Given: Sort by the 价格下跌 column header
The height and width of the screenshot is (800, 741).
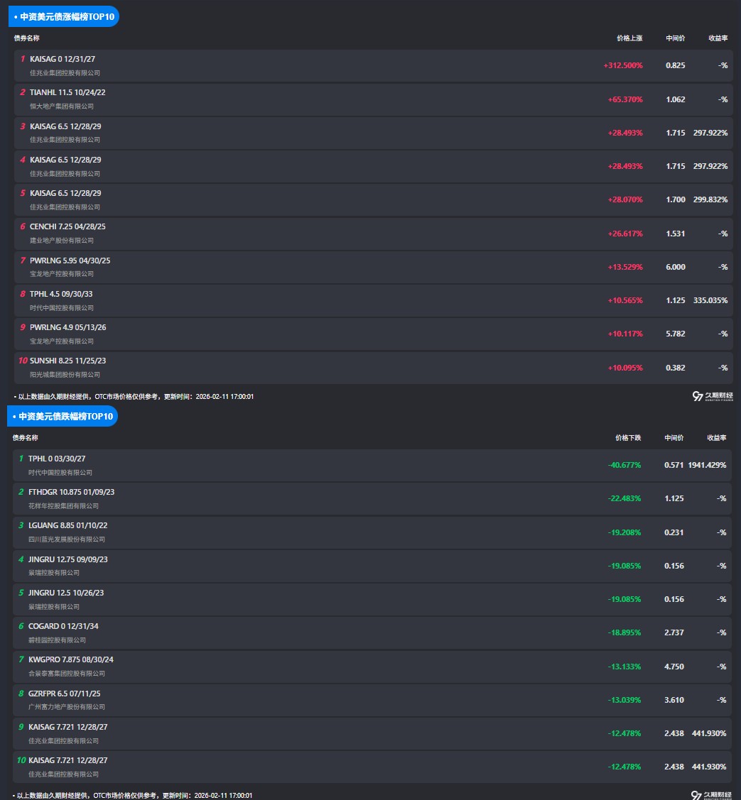Looking at the screenshot, I should coord(628,438).
